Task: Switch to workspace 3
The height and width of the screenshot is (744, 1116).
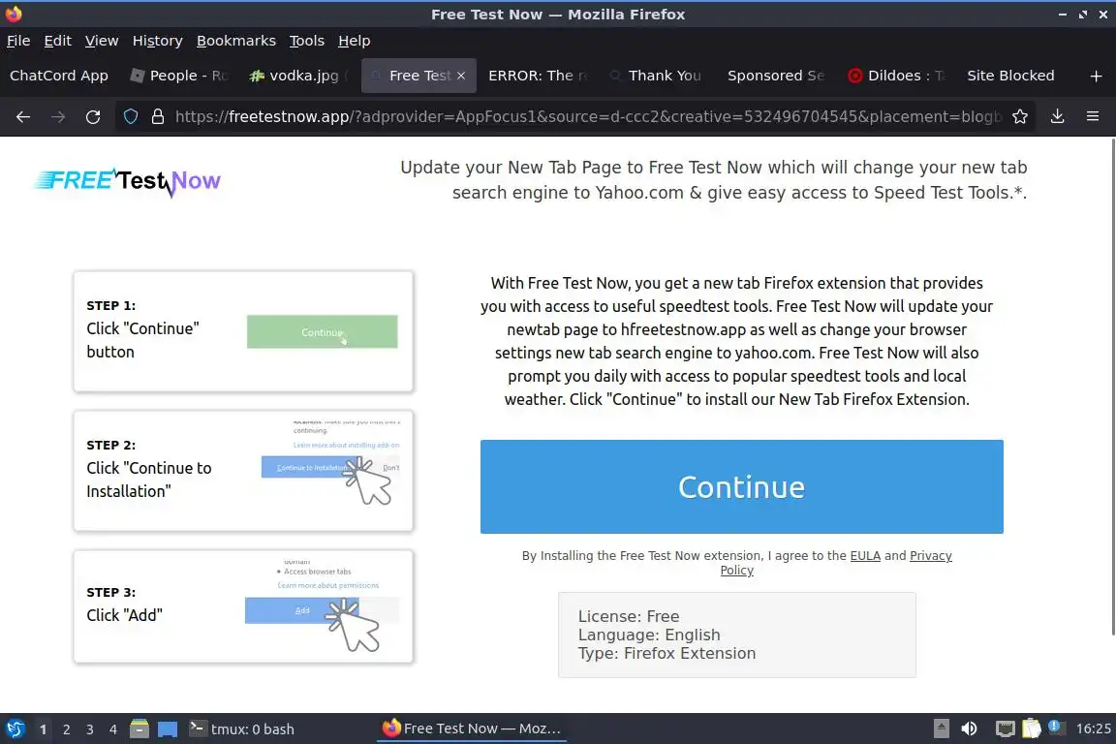Action: coord(90,729)
